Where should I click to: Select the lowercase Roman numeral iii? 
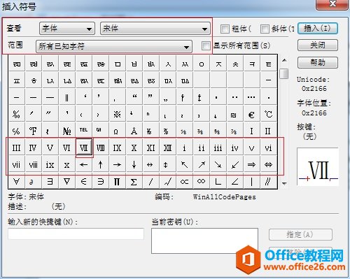(218, 148)
